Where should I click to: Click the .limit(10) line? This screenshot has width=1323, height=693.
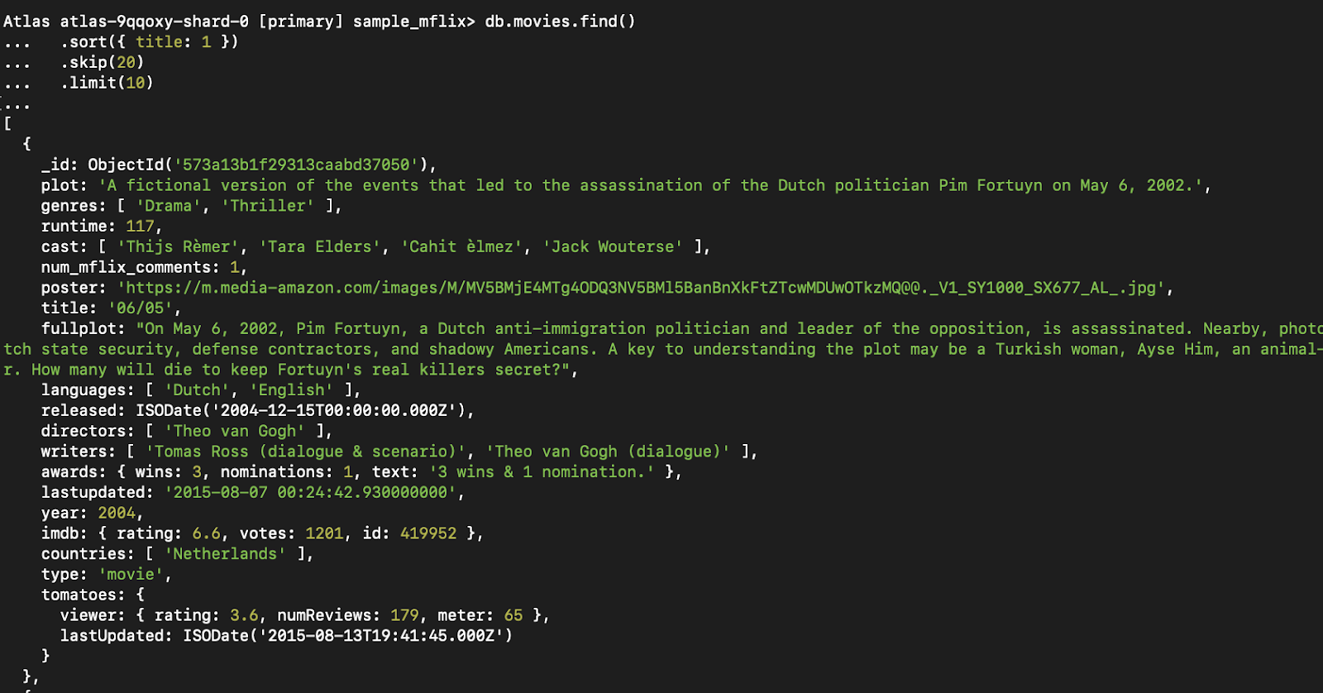coord(107,83)
